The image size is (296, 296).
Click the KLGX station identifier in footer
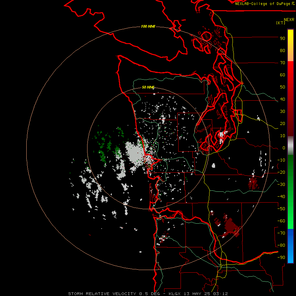pyautogui.click(x=175, y=294)
